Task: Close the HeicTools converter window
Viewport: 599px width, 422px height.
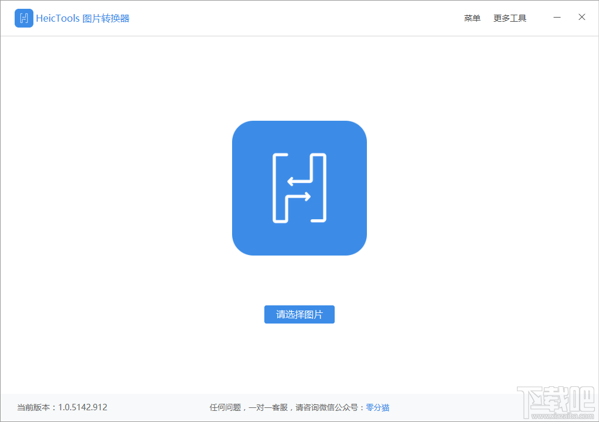Action: point(581,17)
